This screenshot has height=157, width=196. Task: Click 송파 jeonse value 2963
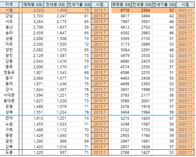[x=142, y=33]
